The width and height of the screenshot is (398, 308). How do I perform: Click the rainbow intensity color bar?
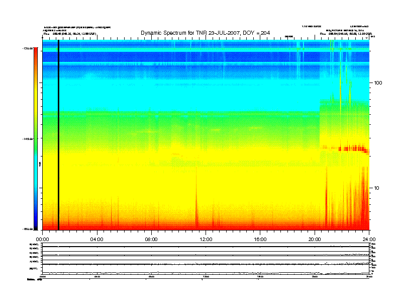(x=36, y=139)
